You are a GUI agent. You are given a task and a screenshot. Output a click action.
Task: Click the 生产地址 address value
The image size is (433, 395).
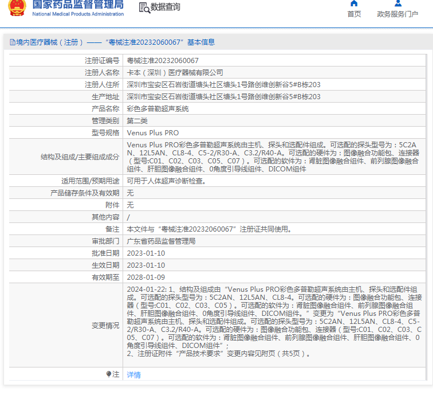click(x=224, y=97)
